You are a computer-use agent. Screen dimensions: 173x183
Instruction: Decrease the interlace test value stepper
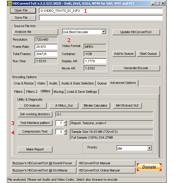click(65, 124)
